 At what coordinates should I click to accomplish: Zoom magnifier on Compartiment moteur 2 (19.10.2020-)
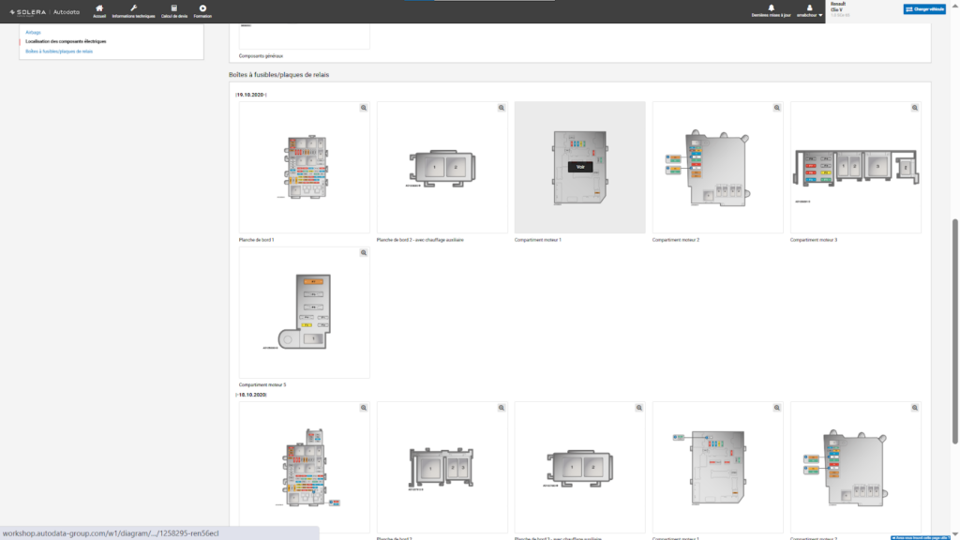click(x=777, y=108)
